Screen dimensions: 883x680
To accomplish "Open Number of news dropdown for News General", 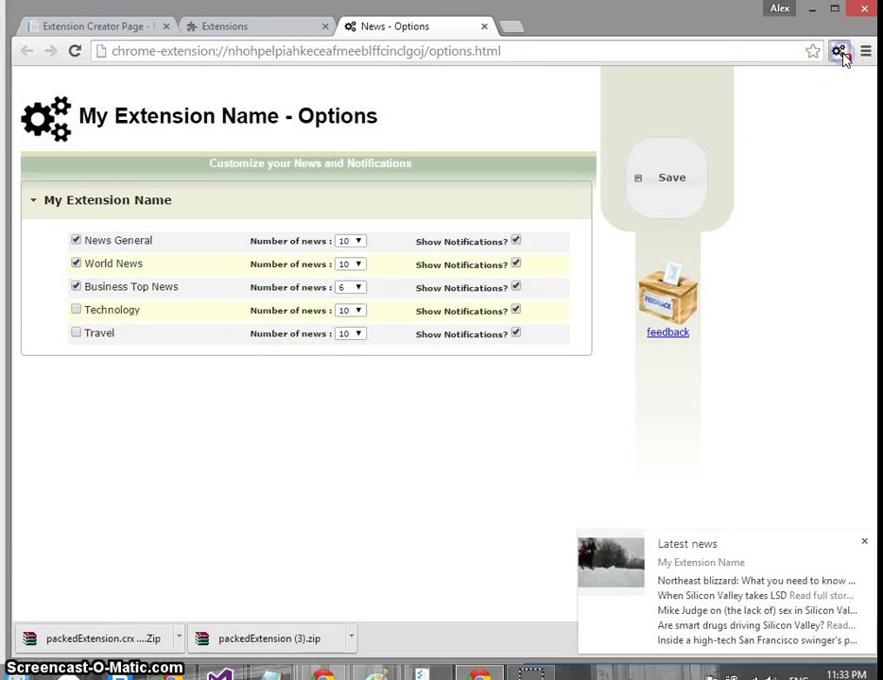I will pos(351,241).
